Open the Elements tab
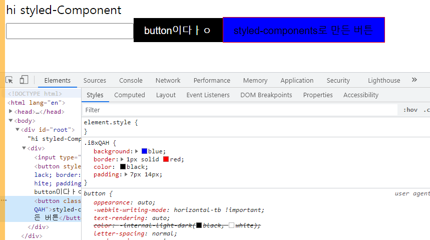The image size is (430, 240). (57, 81)
